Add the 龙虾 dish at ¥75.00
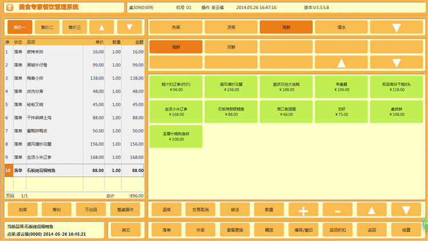 pyautogui.click(x=341, y=111)
